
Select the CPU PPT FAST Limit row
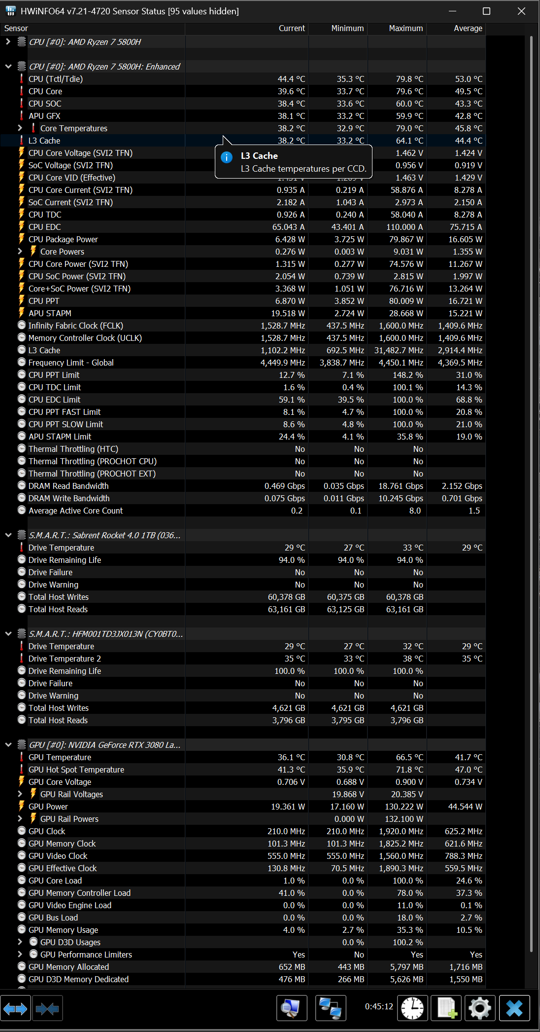[x=243, y=412]
